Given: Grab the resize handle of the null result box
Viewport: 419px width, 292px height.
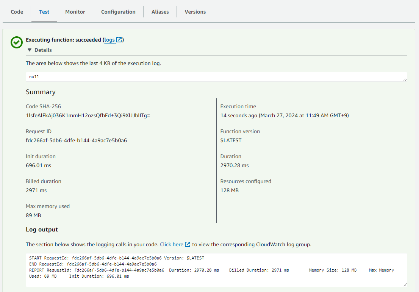Looking at the screenshot, I should 405,79.
